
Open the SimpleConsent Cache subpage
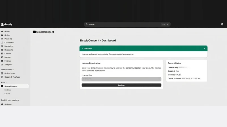[7, 94]
